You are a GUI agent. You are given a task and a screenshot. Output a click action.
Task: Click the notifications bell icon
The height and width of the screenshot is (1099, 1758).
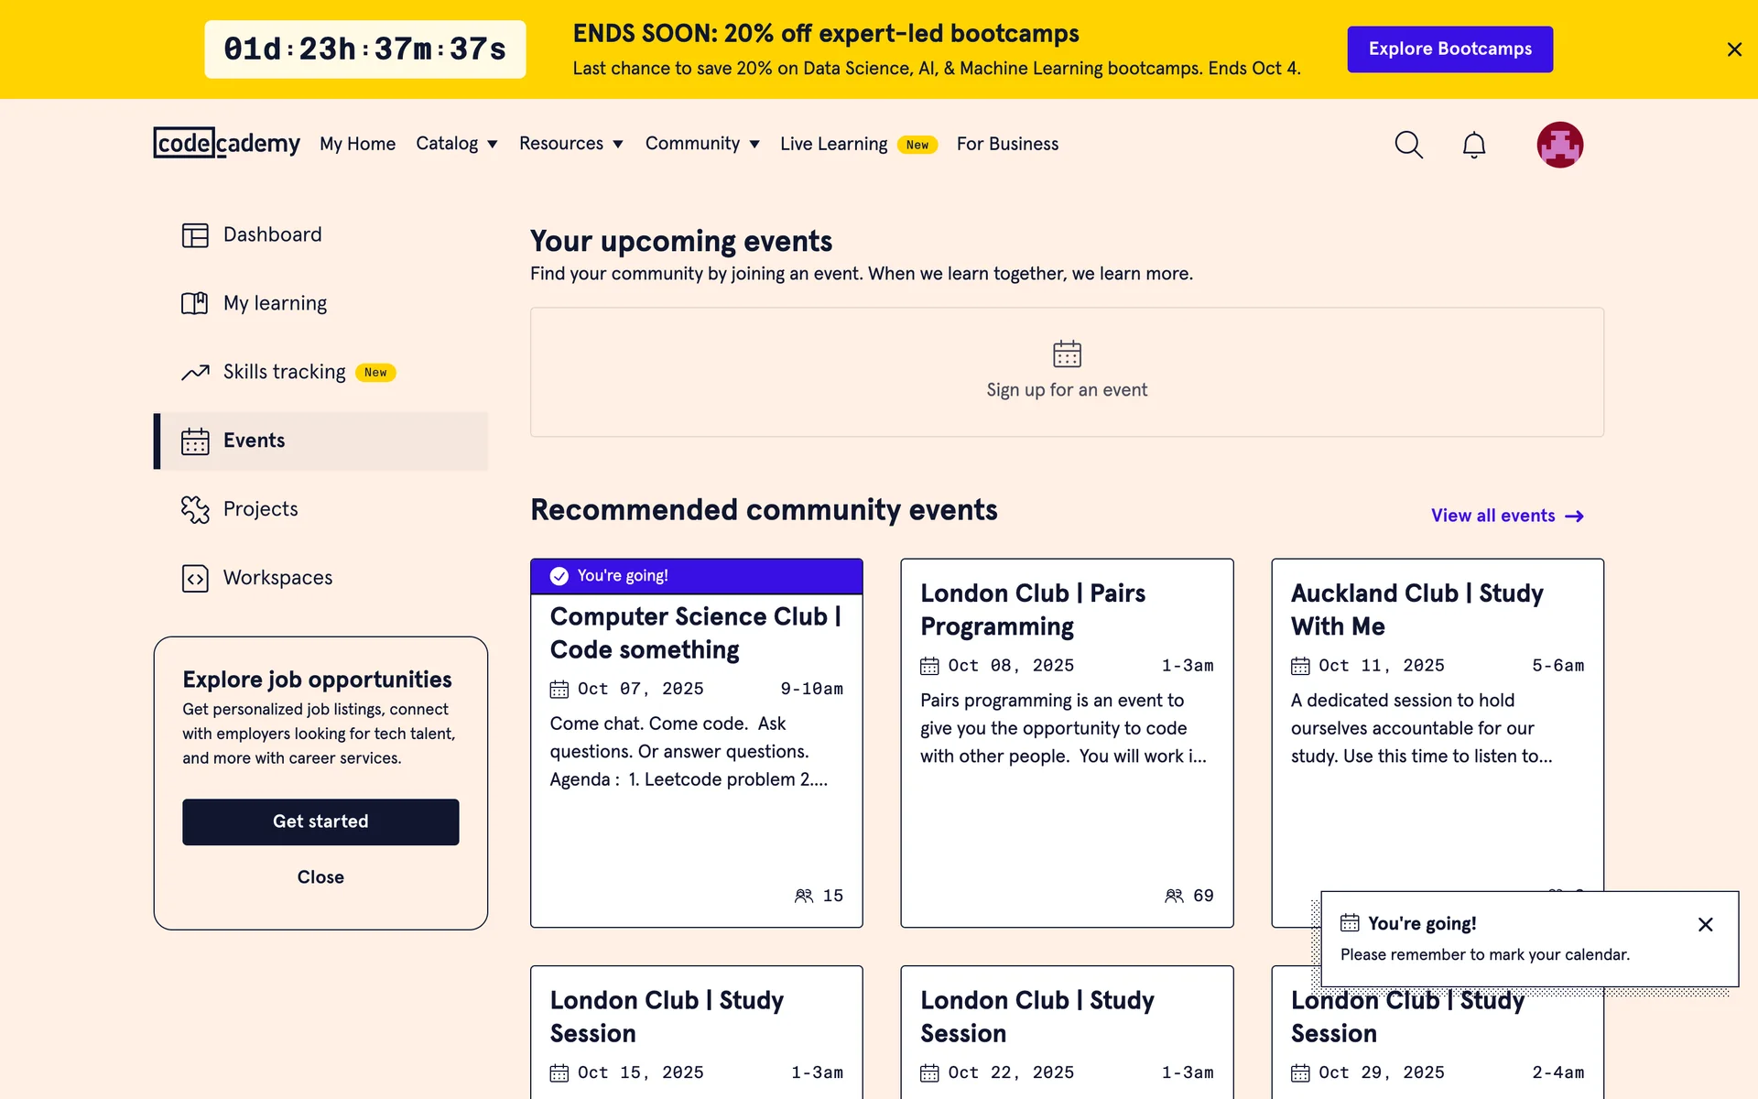click(x=1473, y=145)
